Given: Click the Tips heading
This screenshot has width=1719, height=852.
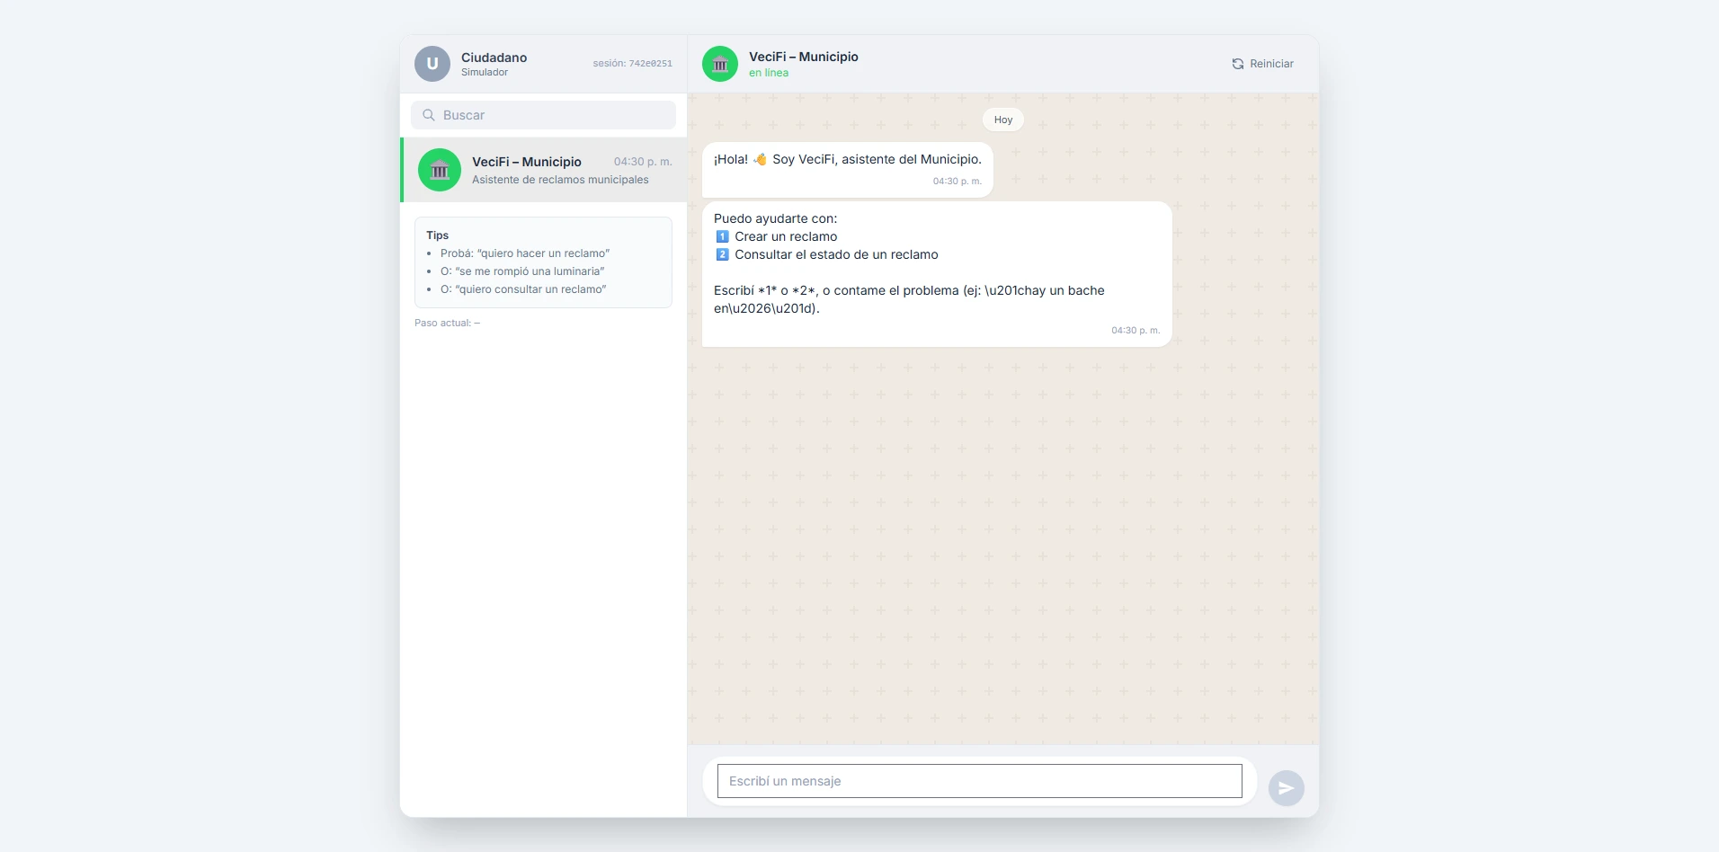Looking at the screenshot, I should (x=437, y=235).
